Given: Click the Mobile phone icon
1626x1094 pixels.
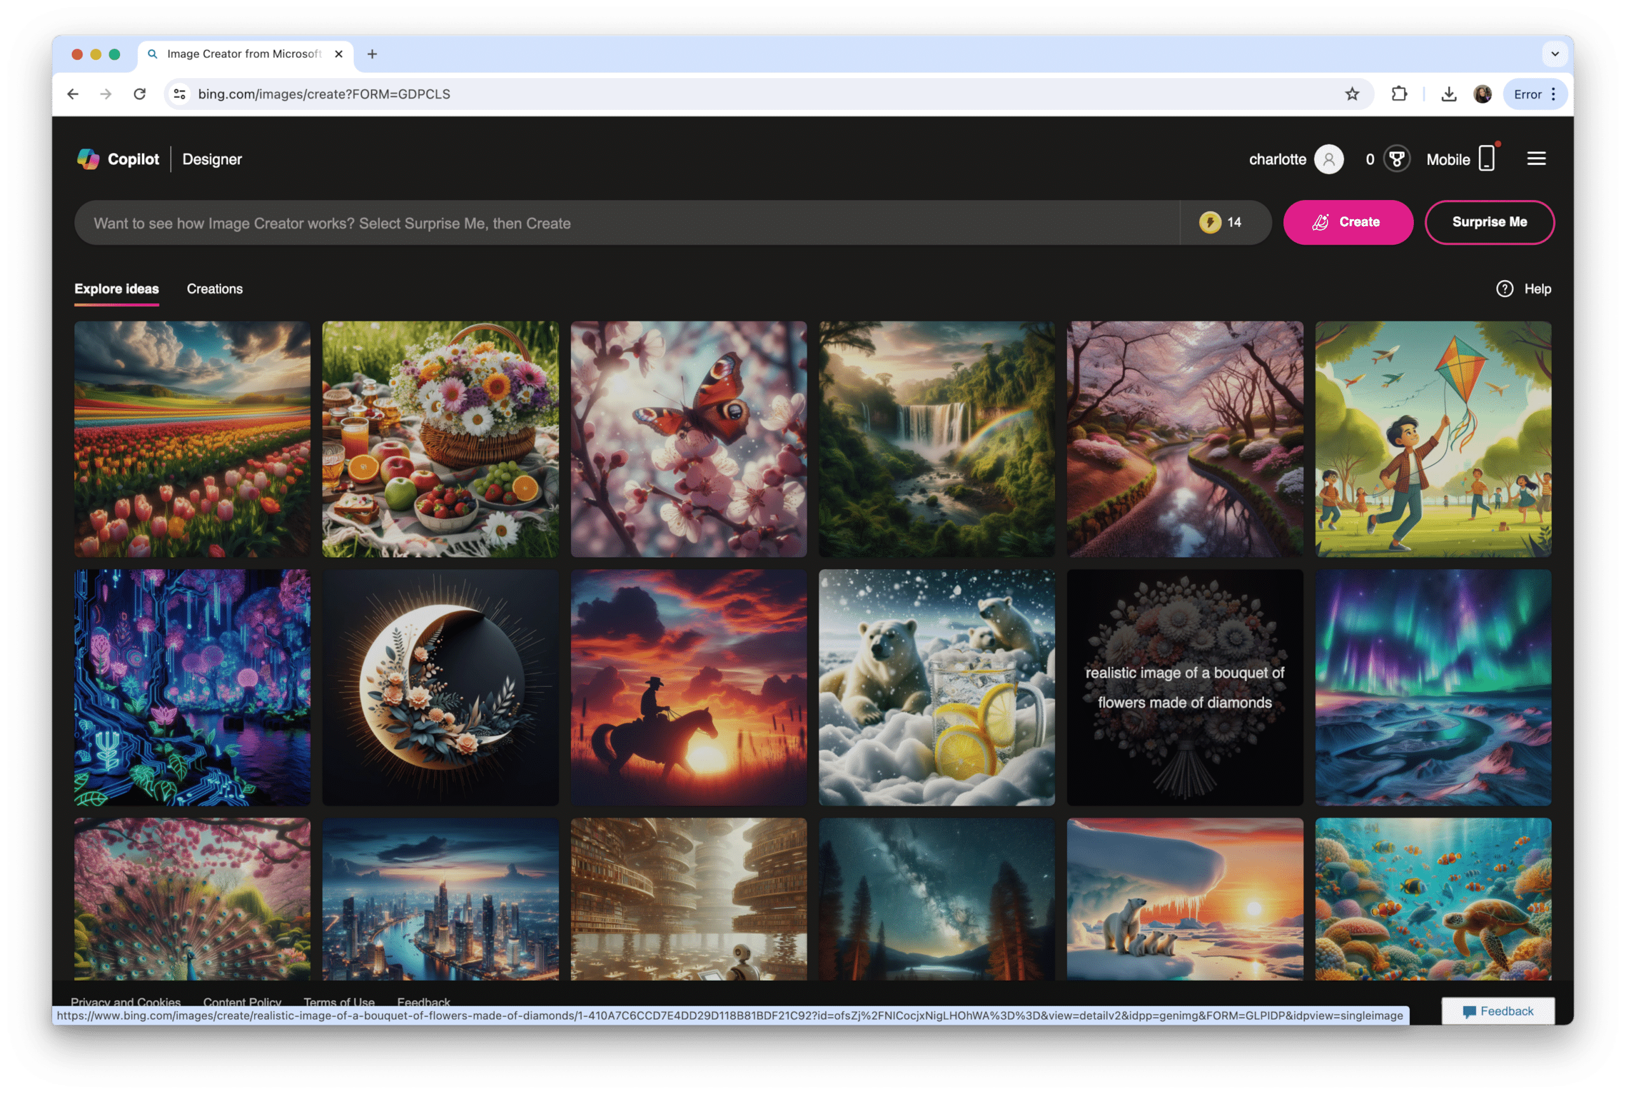Looking at the screenshot, I should [1486, 158].
